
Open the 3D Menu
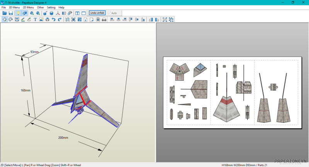14,7
